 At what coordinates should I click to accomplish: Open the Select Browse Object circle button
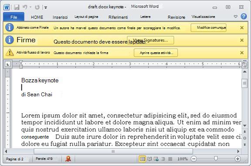tap(244, 138)
